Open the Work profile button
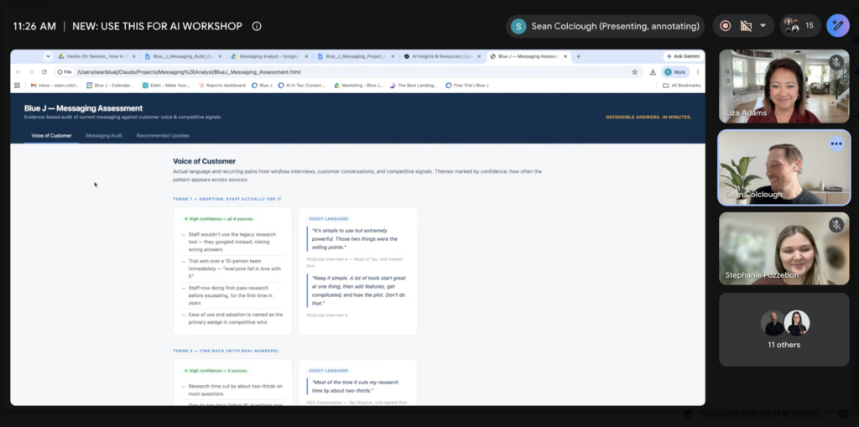This screenshot has height=427, width=859. pyautogui.click(x=675, y=72)
